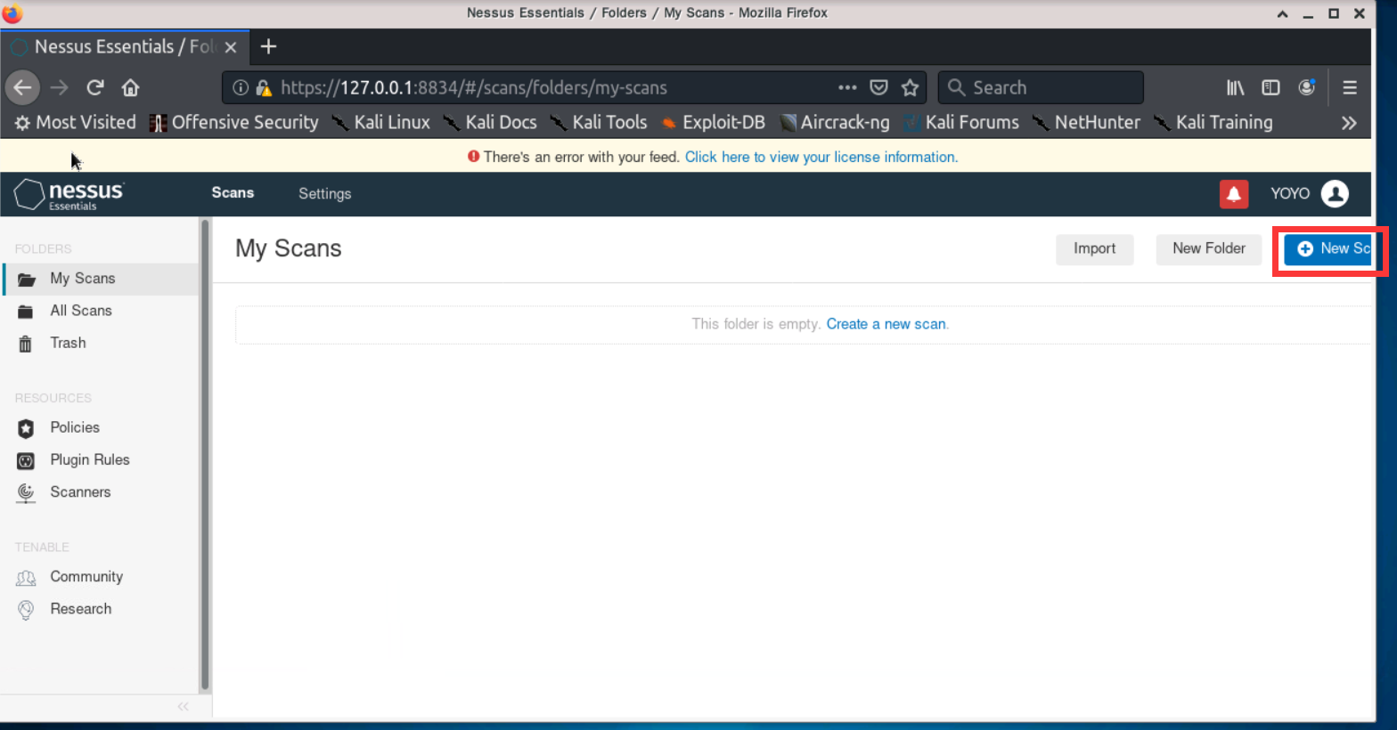Viewport: 1397px width, 730px height.
Task: Open the Firefox account icon
Action: [x=1307, y=87]
